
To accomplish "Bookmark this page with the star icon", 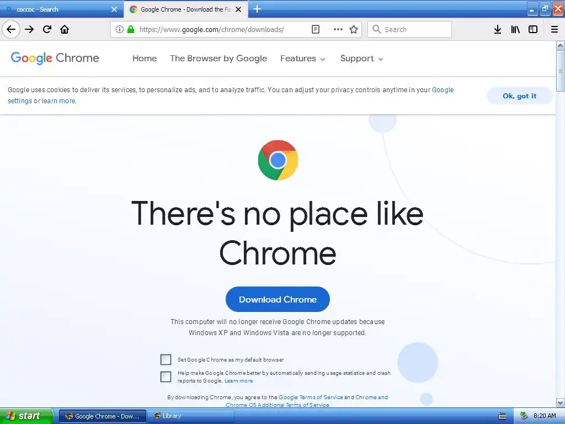I will tap(354, 29).
